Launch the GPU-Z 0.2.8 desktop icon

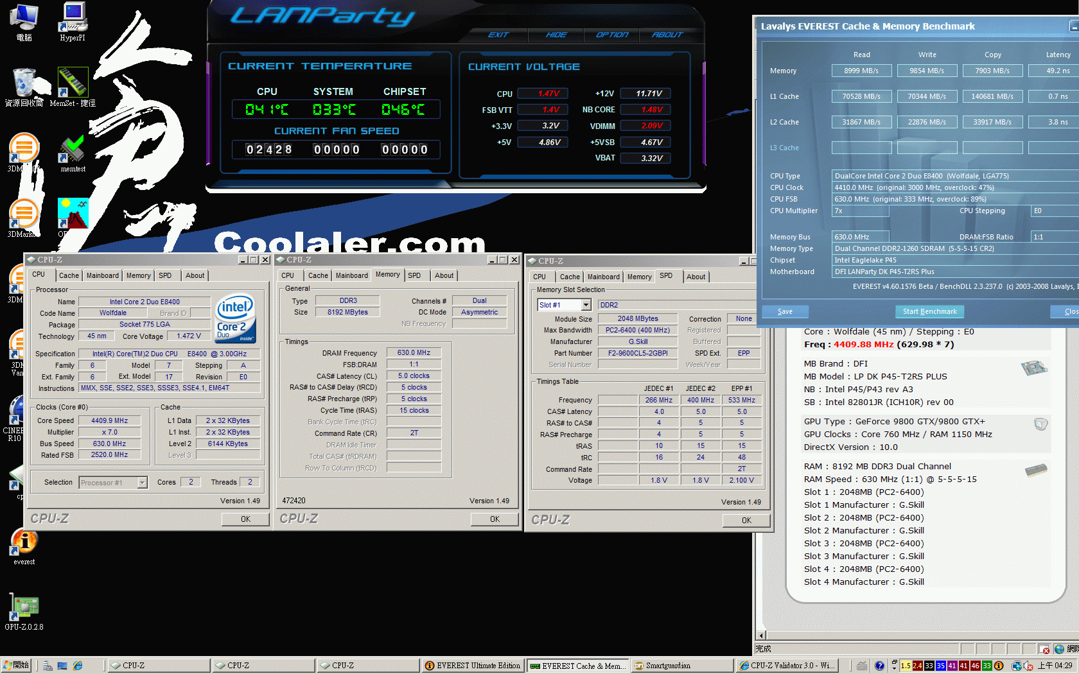pos(24,612)
